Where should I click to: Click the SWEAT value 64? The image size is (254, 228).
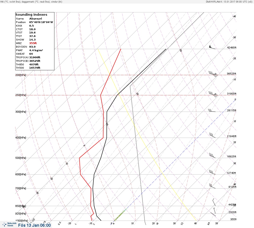click(x=31, y=54)
